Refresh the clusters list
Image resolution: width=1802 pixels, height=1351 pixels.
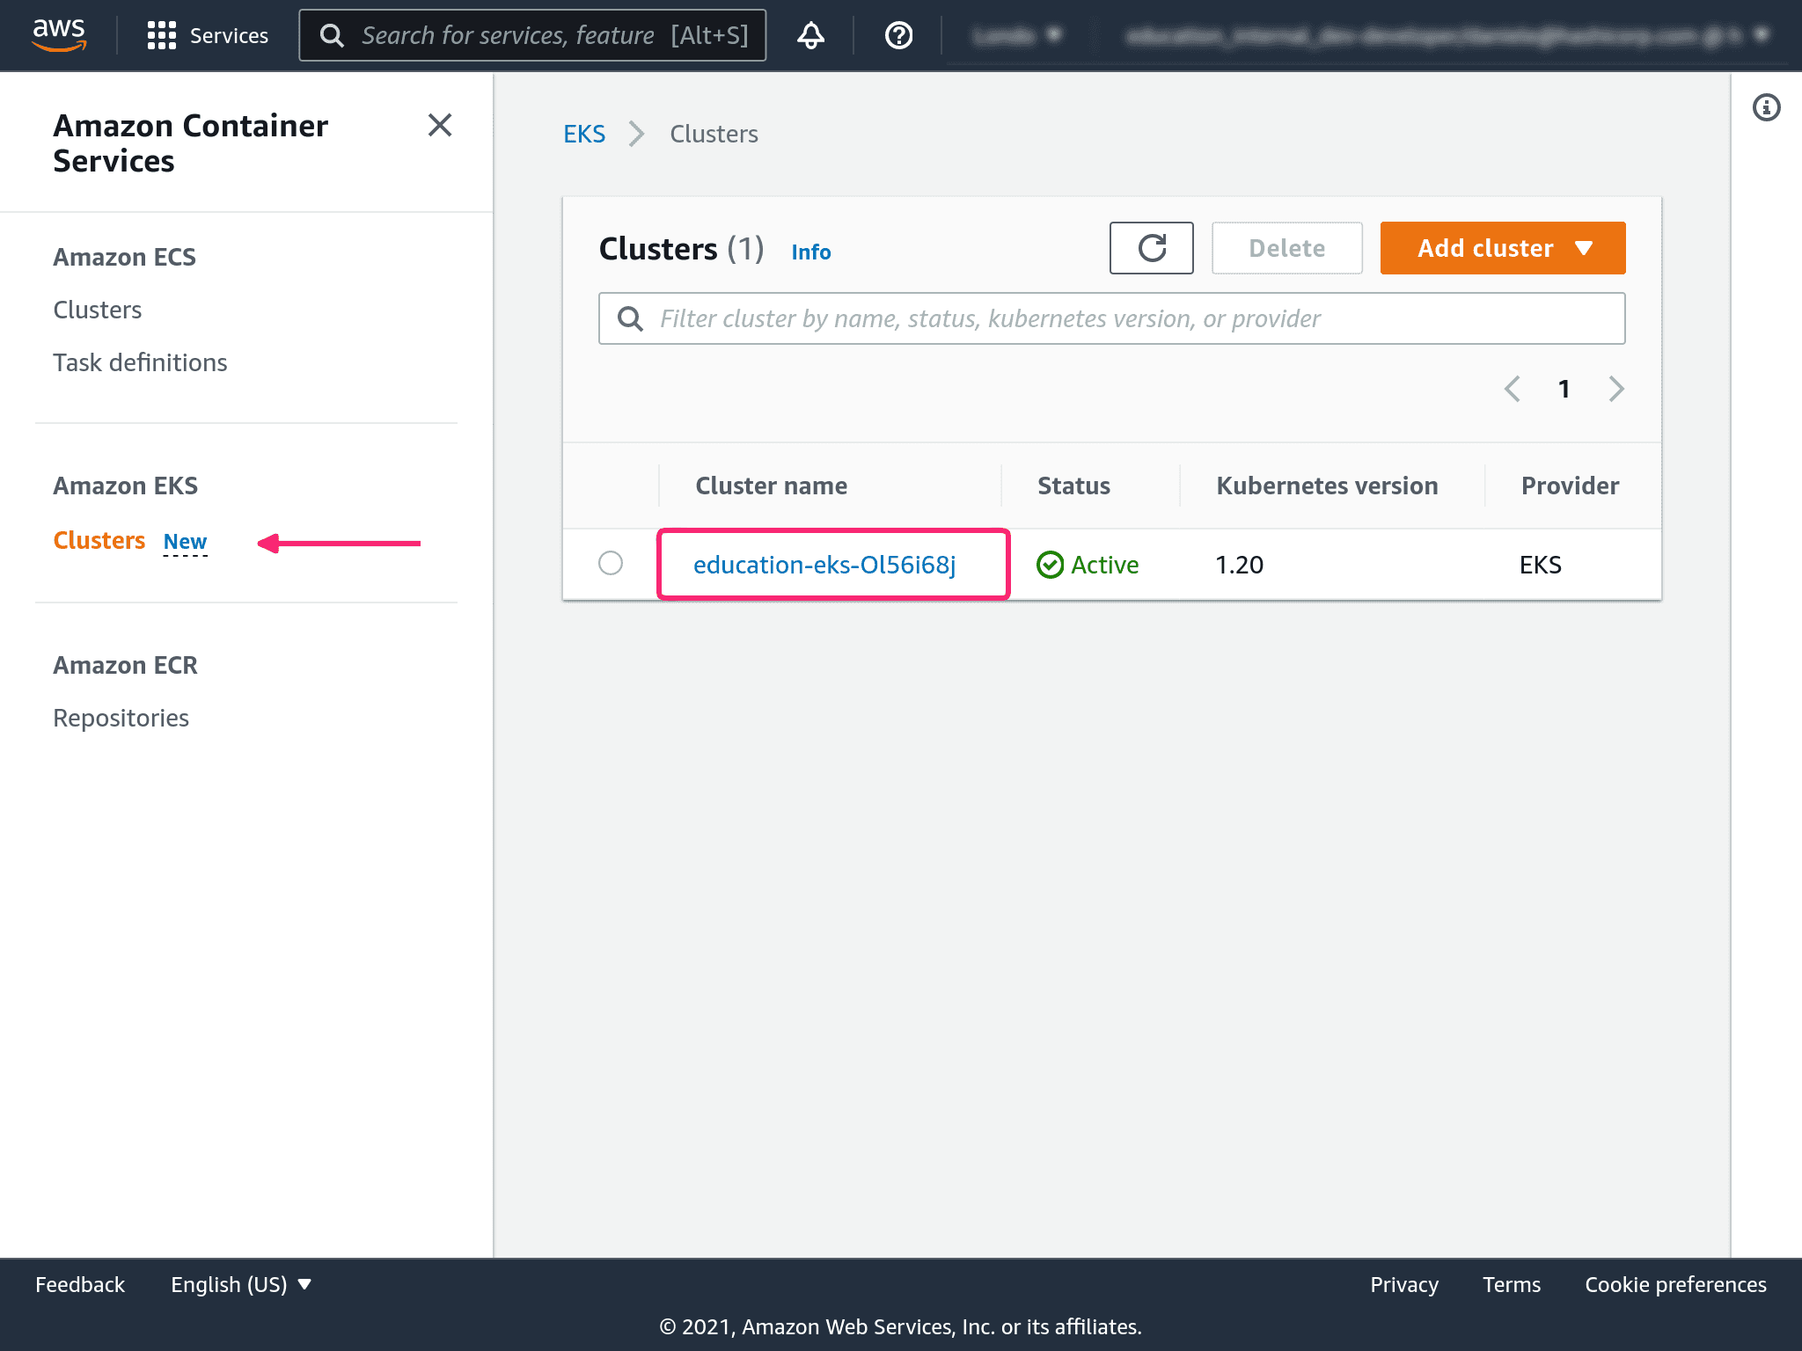click(1151, 248)
